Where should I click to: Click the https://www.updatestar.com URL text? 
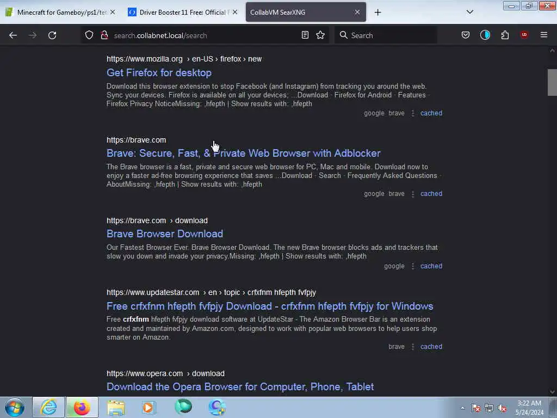[x=153, y=292]
